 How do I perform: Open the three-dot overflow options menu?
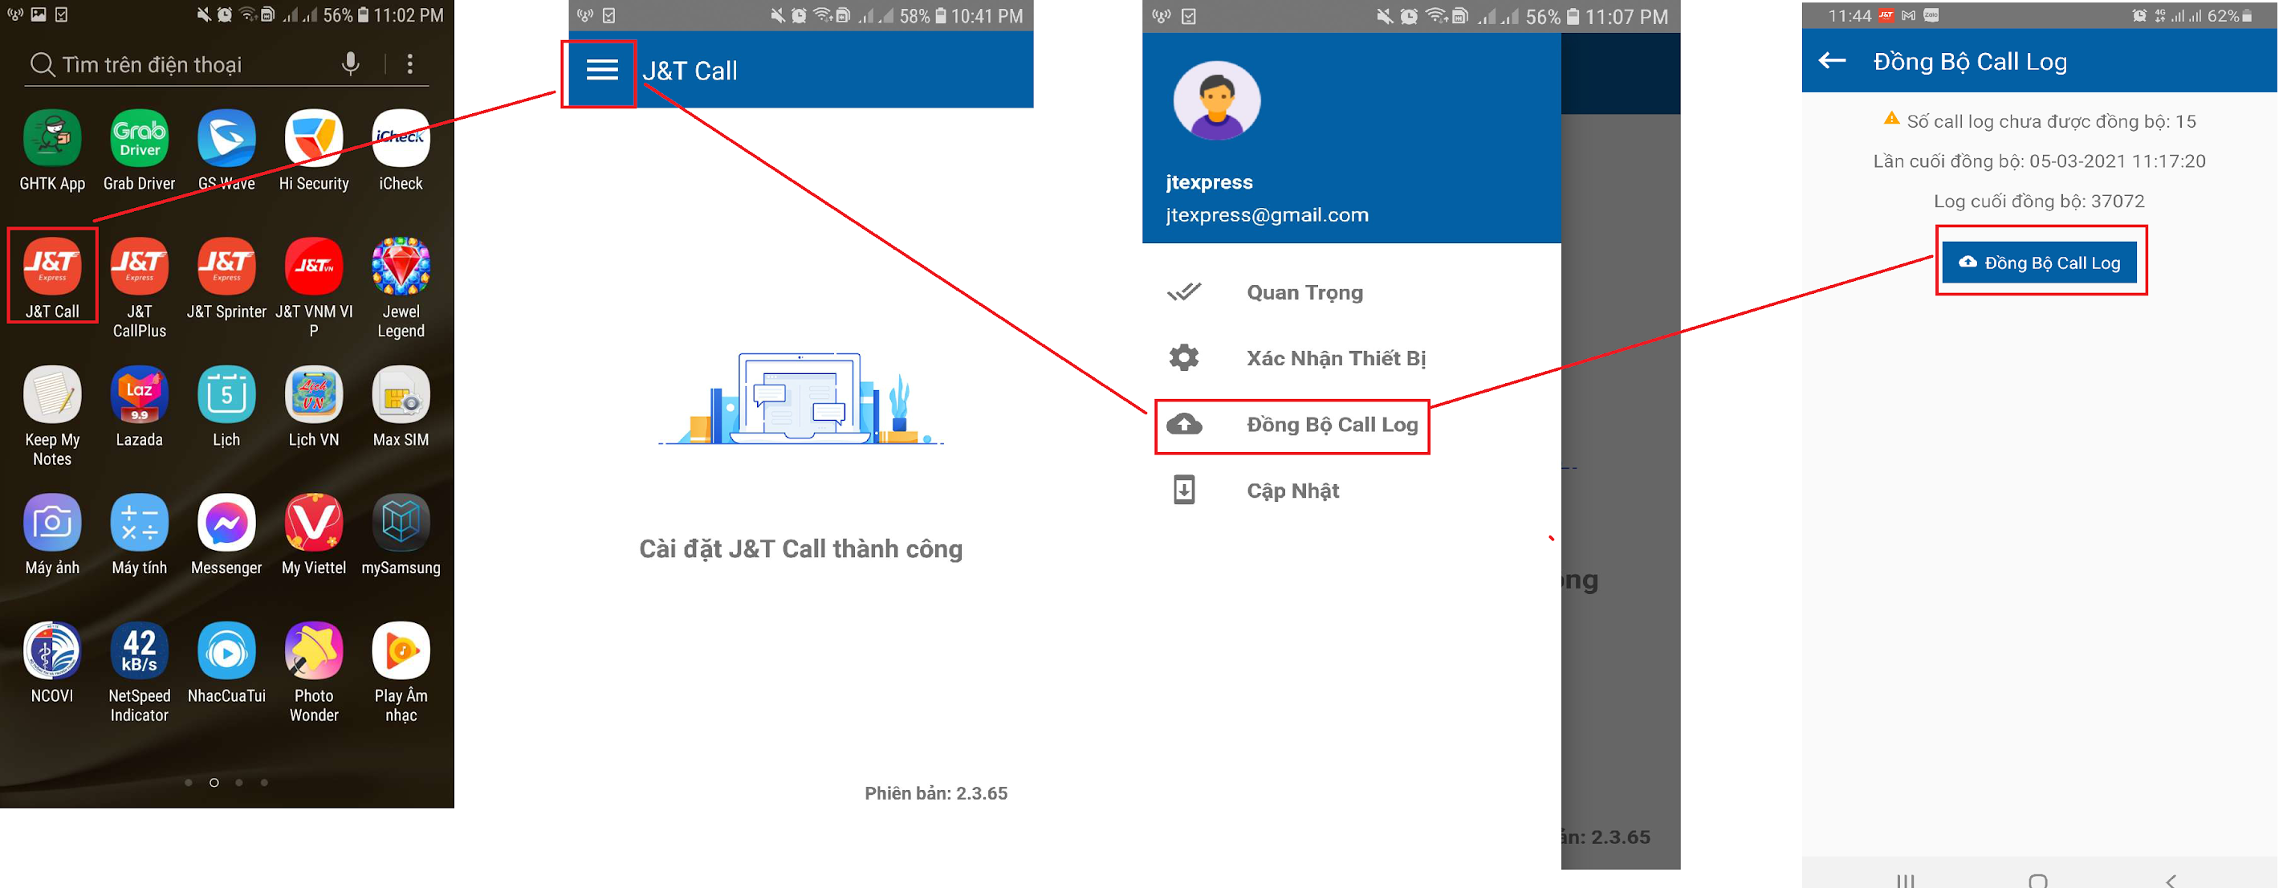tap(409, 63)
